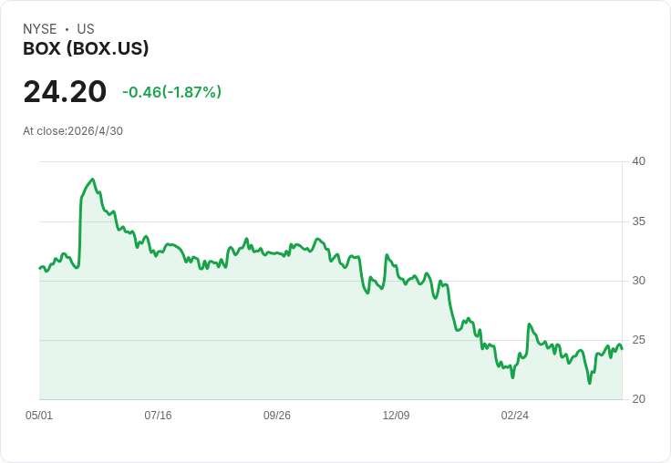This screenshot has width=671, height=463.
Task: Click the 09/26 date axis label
Action: [x=277, y=416]
